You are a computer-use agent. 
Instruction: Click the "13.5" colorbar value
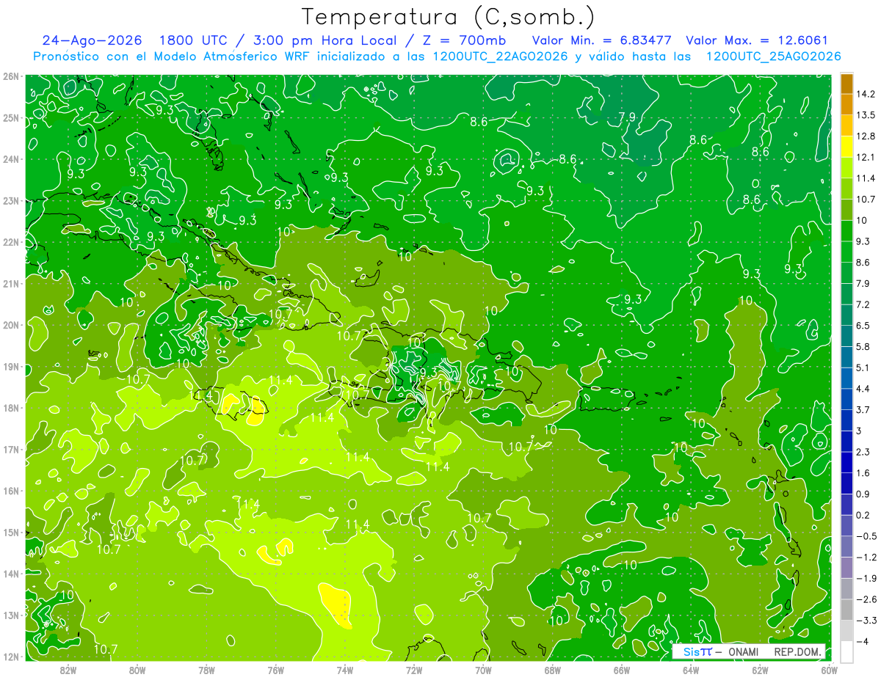tap(866, 115)
